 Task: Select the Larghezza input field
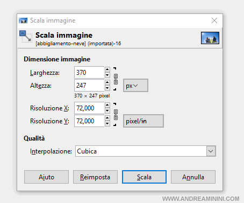click(89, 73)
